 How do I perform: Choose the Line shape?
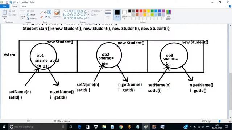pos(65,11)
